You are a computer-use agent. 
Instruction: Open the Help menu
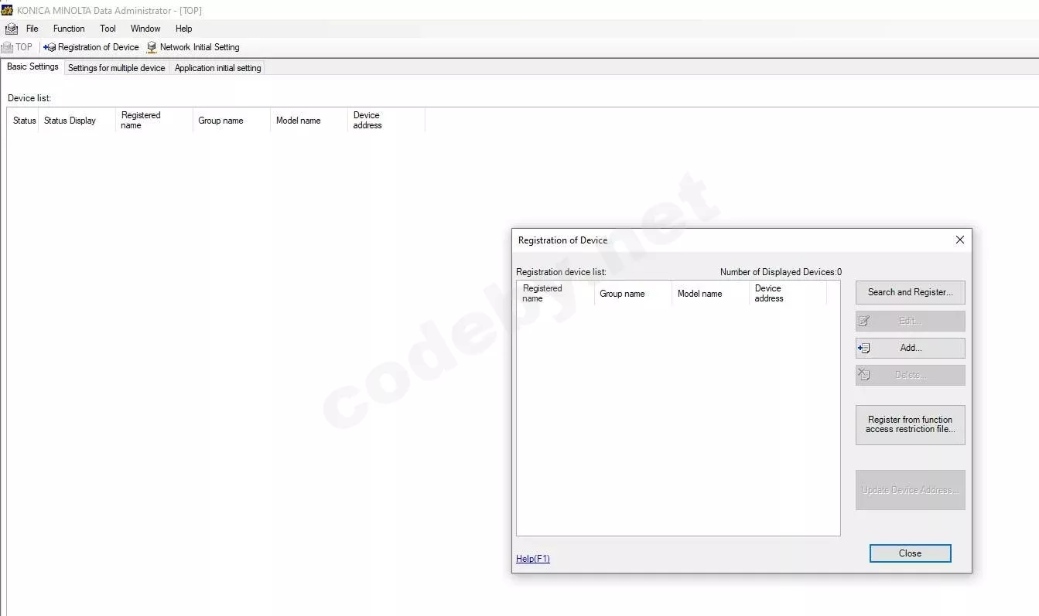point(183,29)
